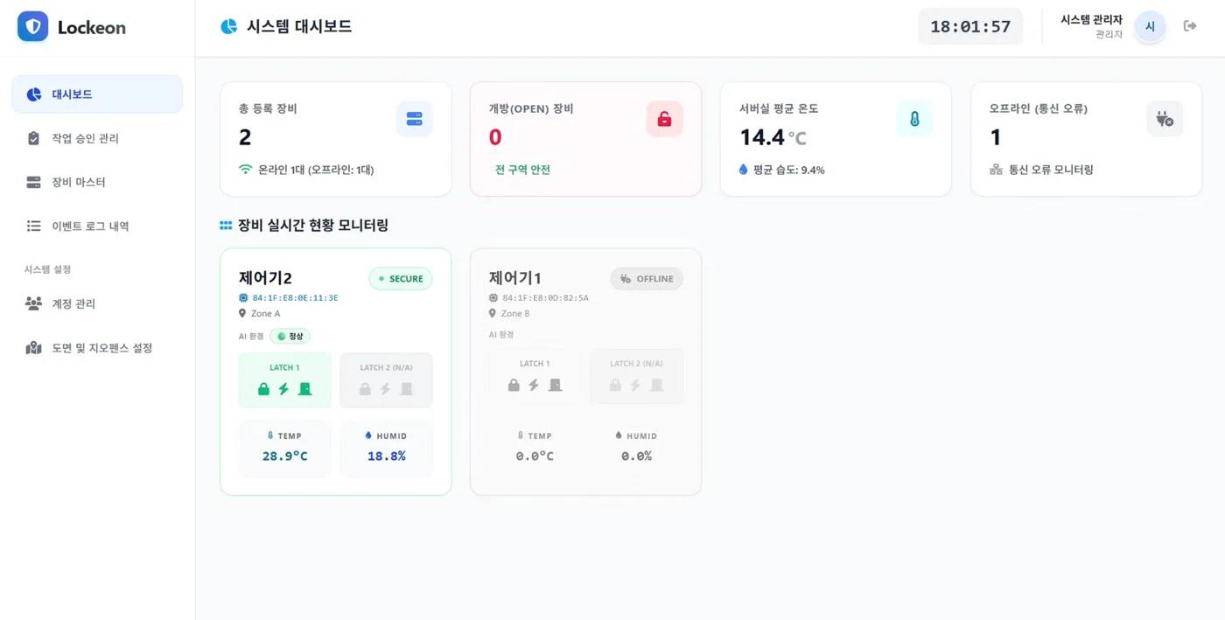Click the chip icon beside 제어기2 MAC address

click(x=243, y=298)
